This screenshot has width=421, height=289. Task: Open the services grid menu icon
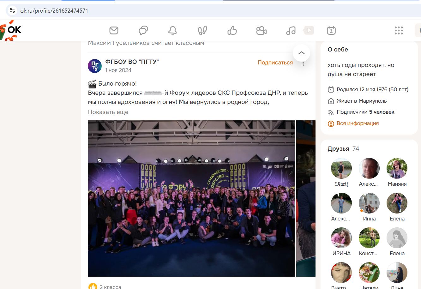399,30
